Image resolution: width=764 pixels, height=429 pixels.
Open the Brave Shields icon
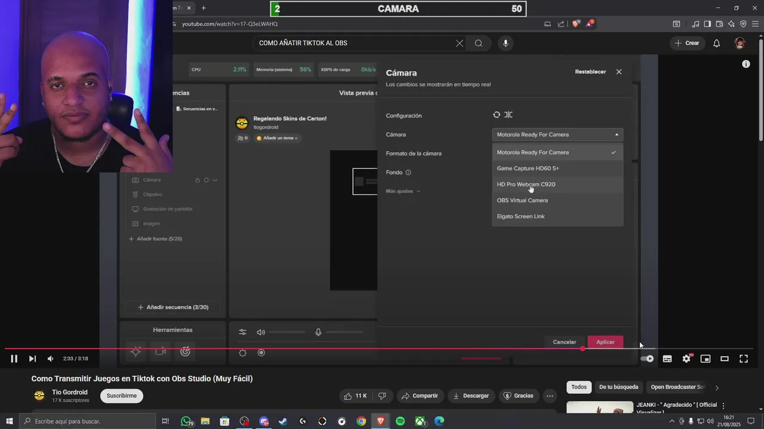(575, 24)
